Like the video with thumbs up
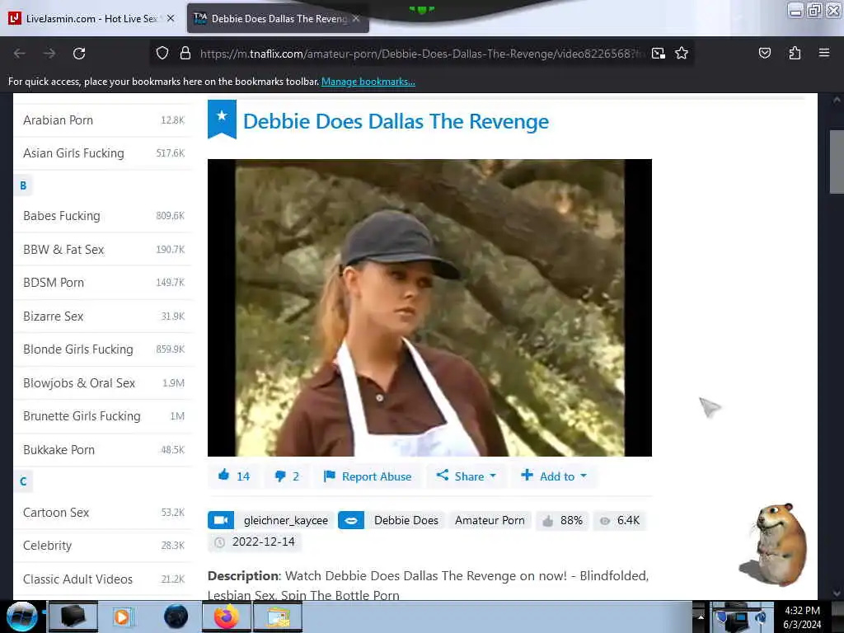The width and height of the screenshot is (844, 633). point(224,476)
